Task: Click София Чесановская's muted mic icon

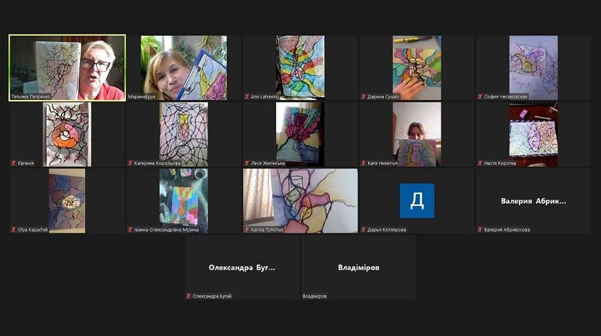Action: tap(480, 97)
